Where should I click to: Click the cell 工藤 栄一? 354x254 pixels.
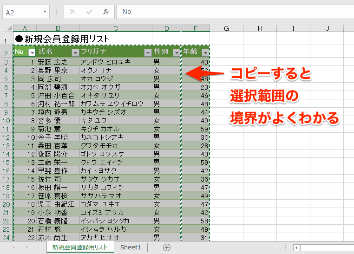(x=58, y=162)
